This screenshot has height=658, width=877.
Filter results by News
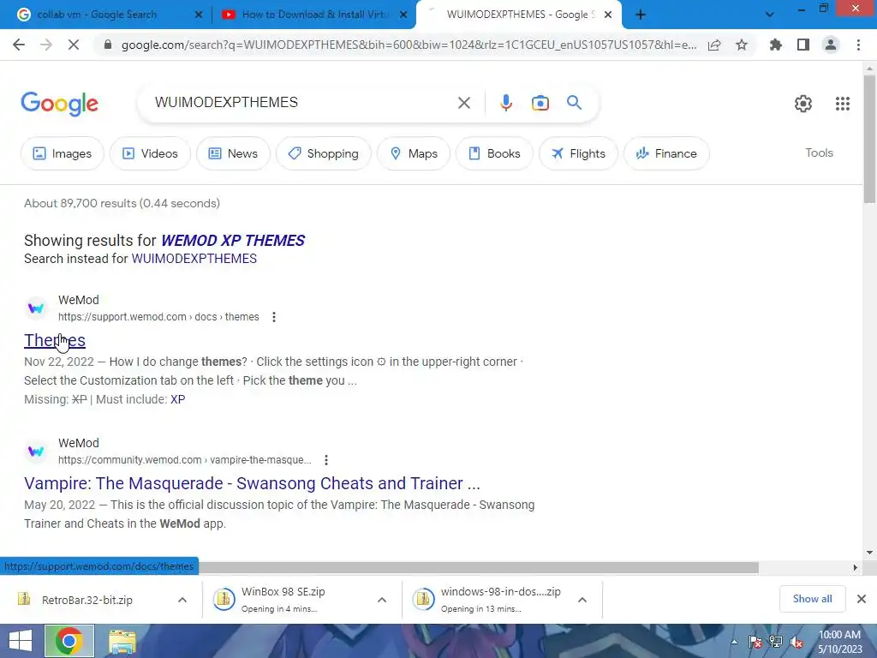pos(233,153)
